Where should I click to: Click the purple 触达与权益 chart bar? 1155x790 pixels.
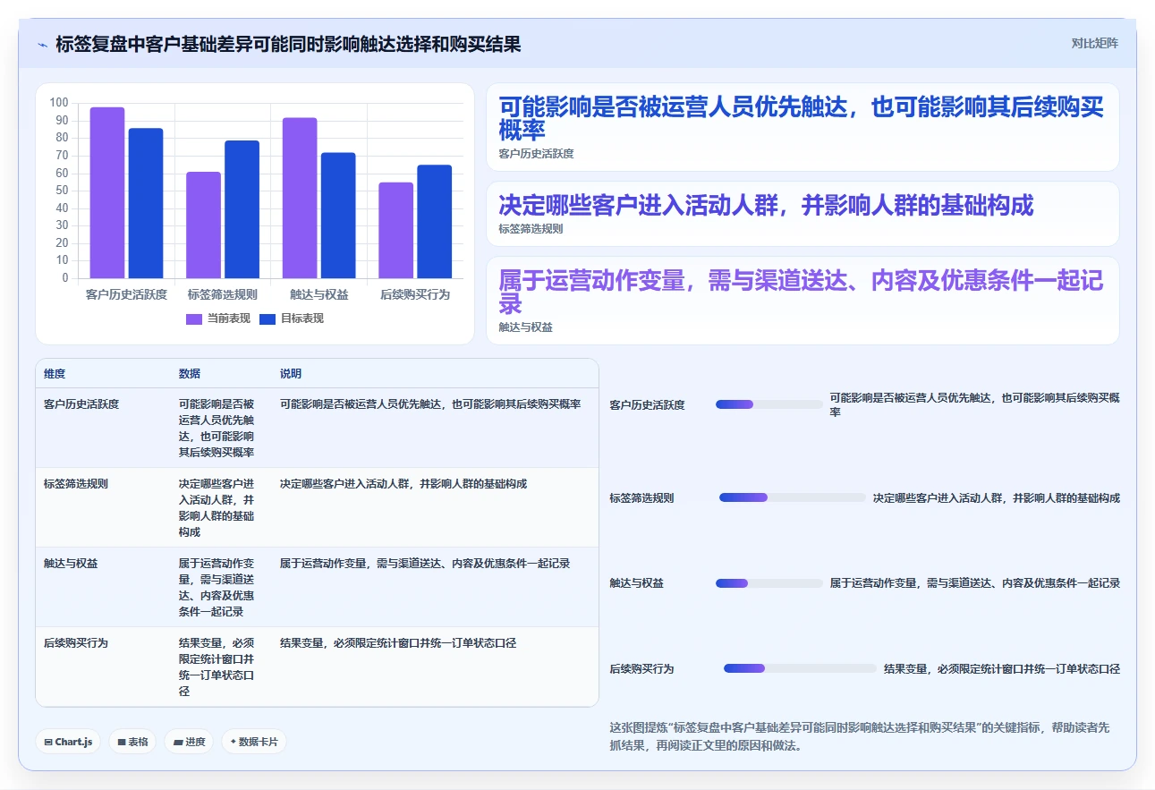300,198
